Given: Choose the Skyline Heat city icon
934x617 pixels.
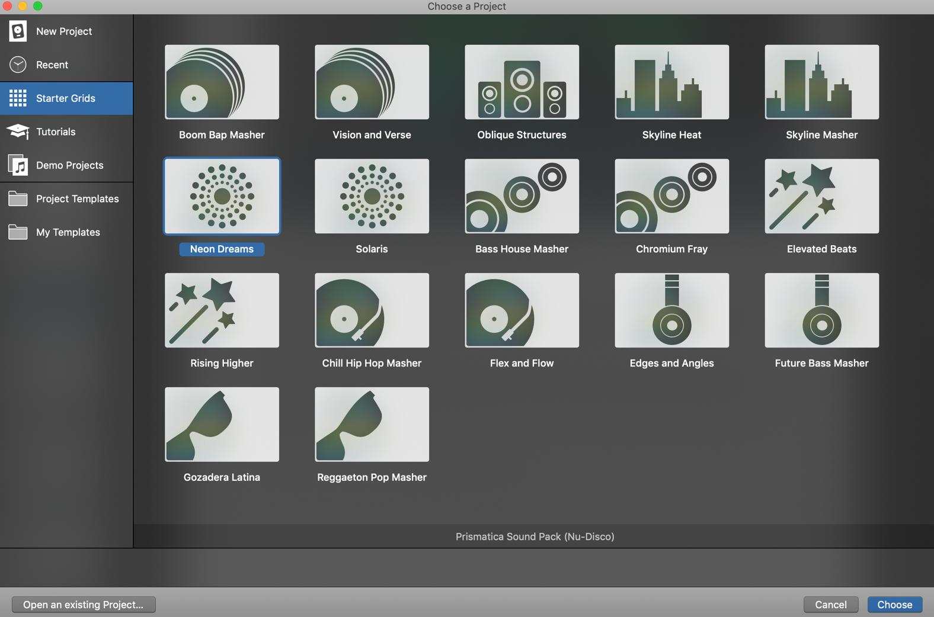Looking at the screenshot, I should [671, 82].
